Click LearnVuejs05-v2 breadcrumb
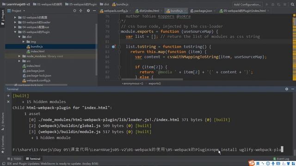Viewport: 296px width, 166px height. (x=16, y=4)
